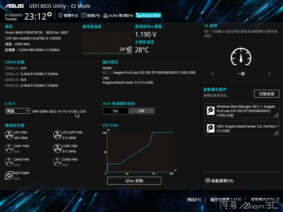Grab drag handle of Kingston DataTraveler entry
Image resolution: width=283 pixels, height=212 pixels.
276,133
